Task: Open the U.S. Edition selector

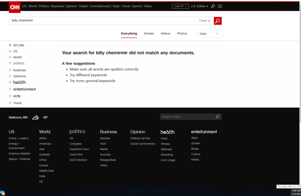Action: coord(200,6)
